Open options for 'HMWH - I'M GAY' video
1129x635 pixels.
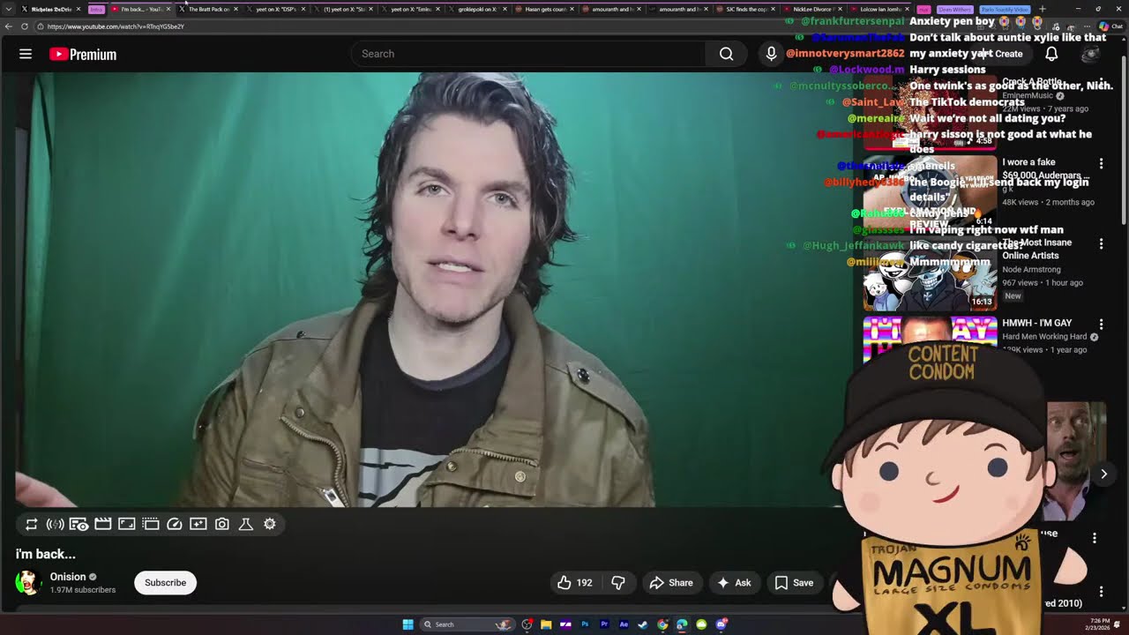pos(1101,325)
